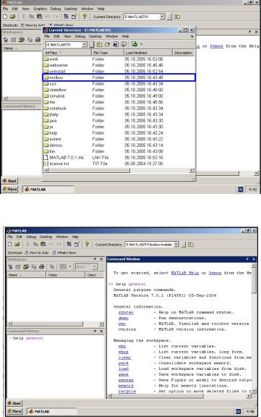Sort by the All Files column header

(67, 53)
